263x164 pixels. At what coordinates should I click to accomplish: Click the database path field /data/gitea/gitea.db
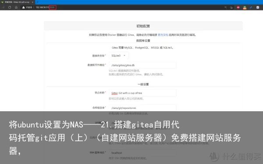point(142,65)
